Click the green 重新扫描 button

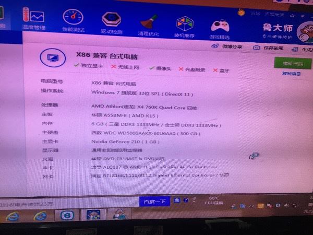click(x=293, y=64)
